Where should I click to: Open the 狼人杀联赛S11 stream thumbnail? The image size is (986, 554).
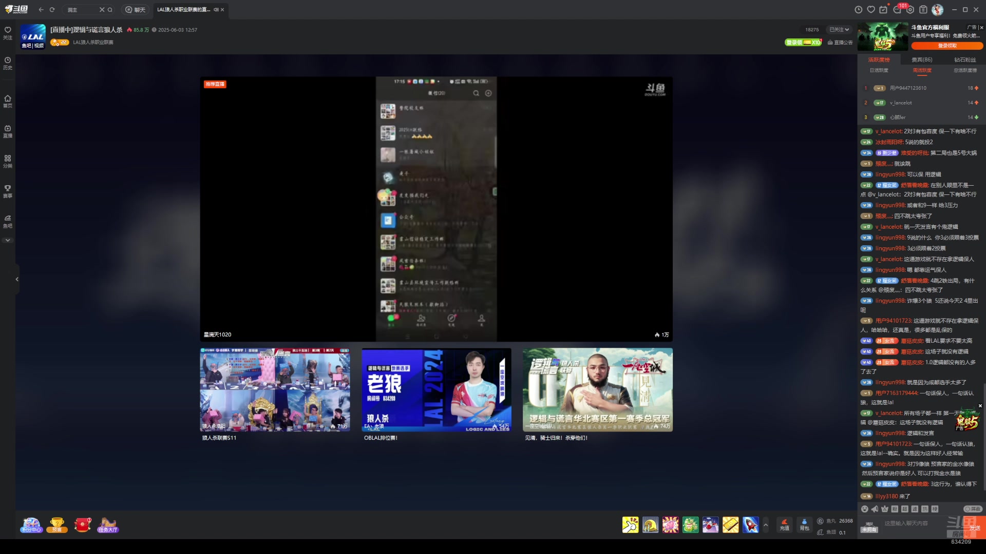coord(275,390)
